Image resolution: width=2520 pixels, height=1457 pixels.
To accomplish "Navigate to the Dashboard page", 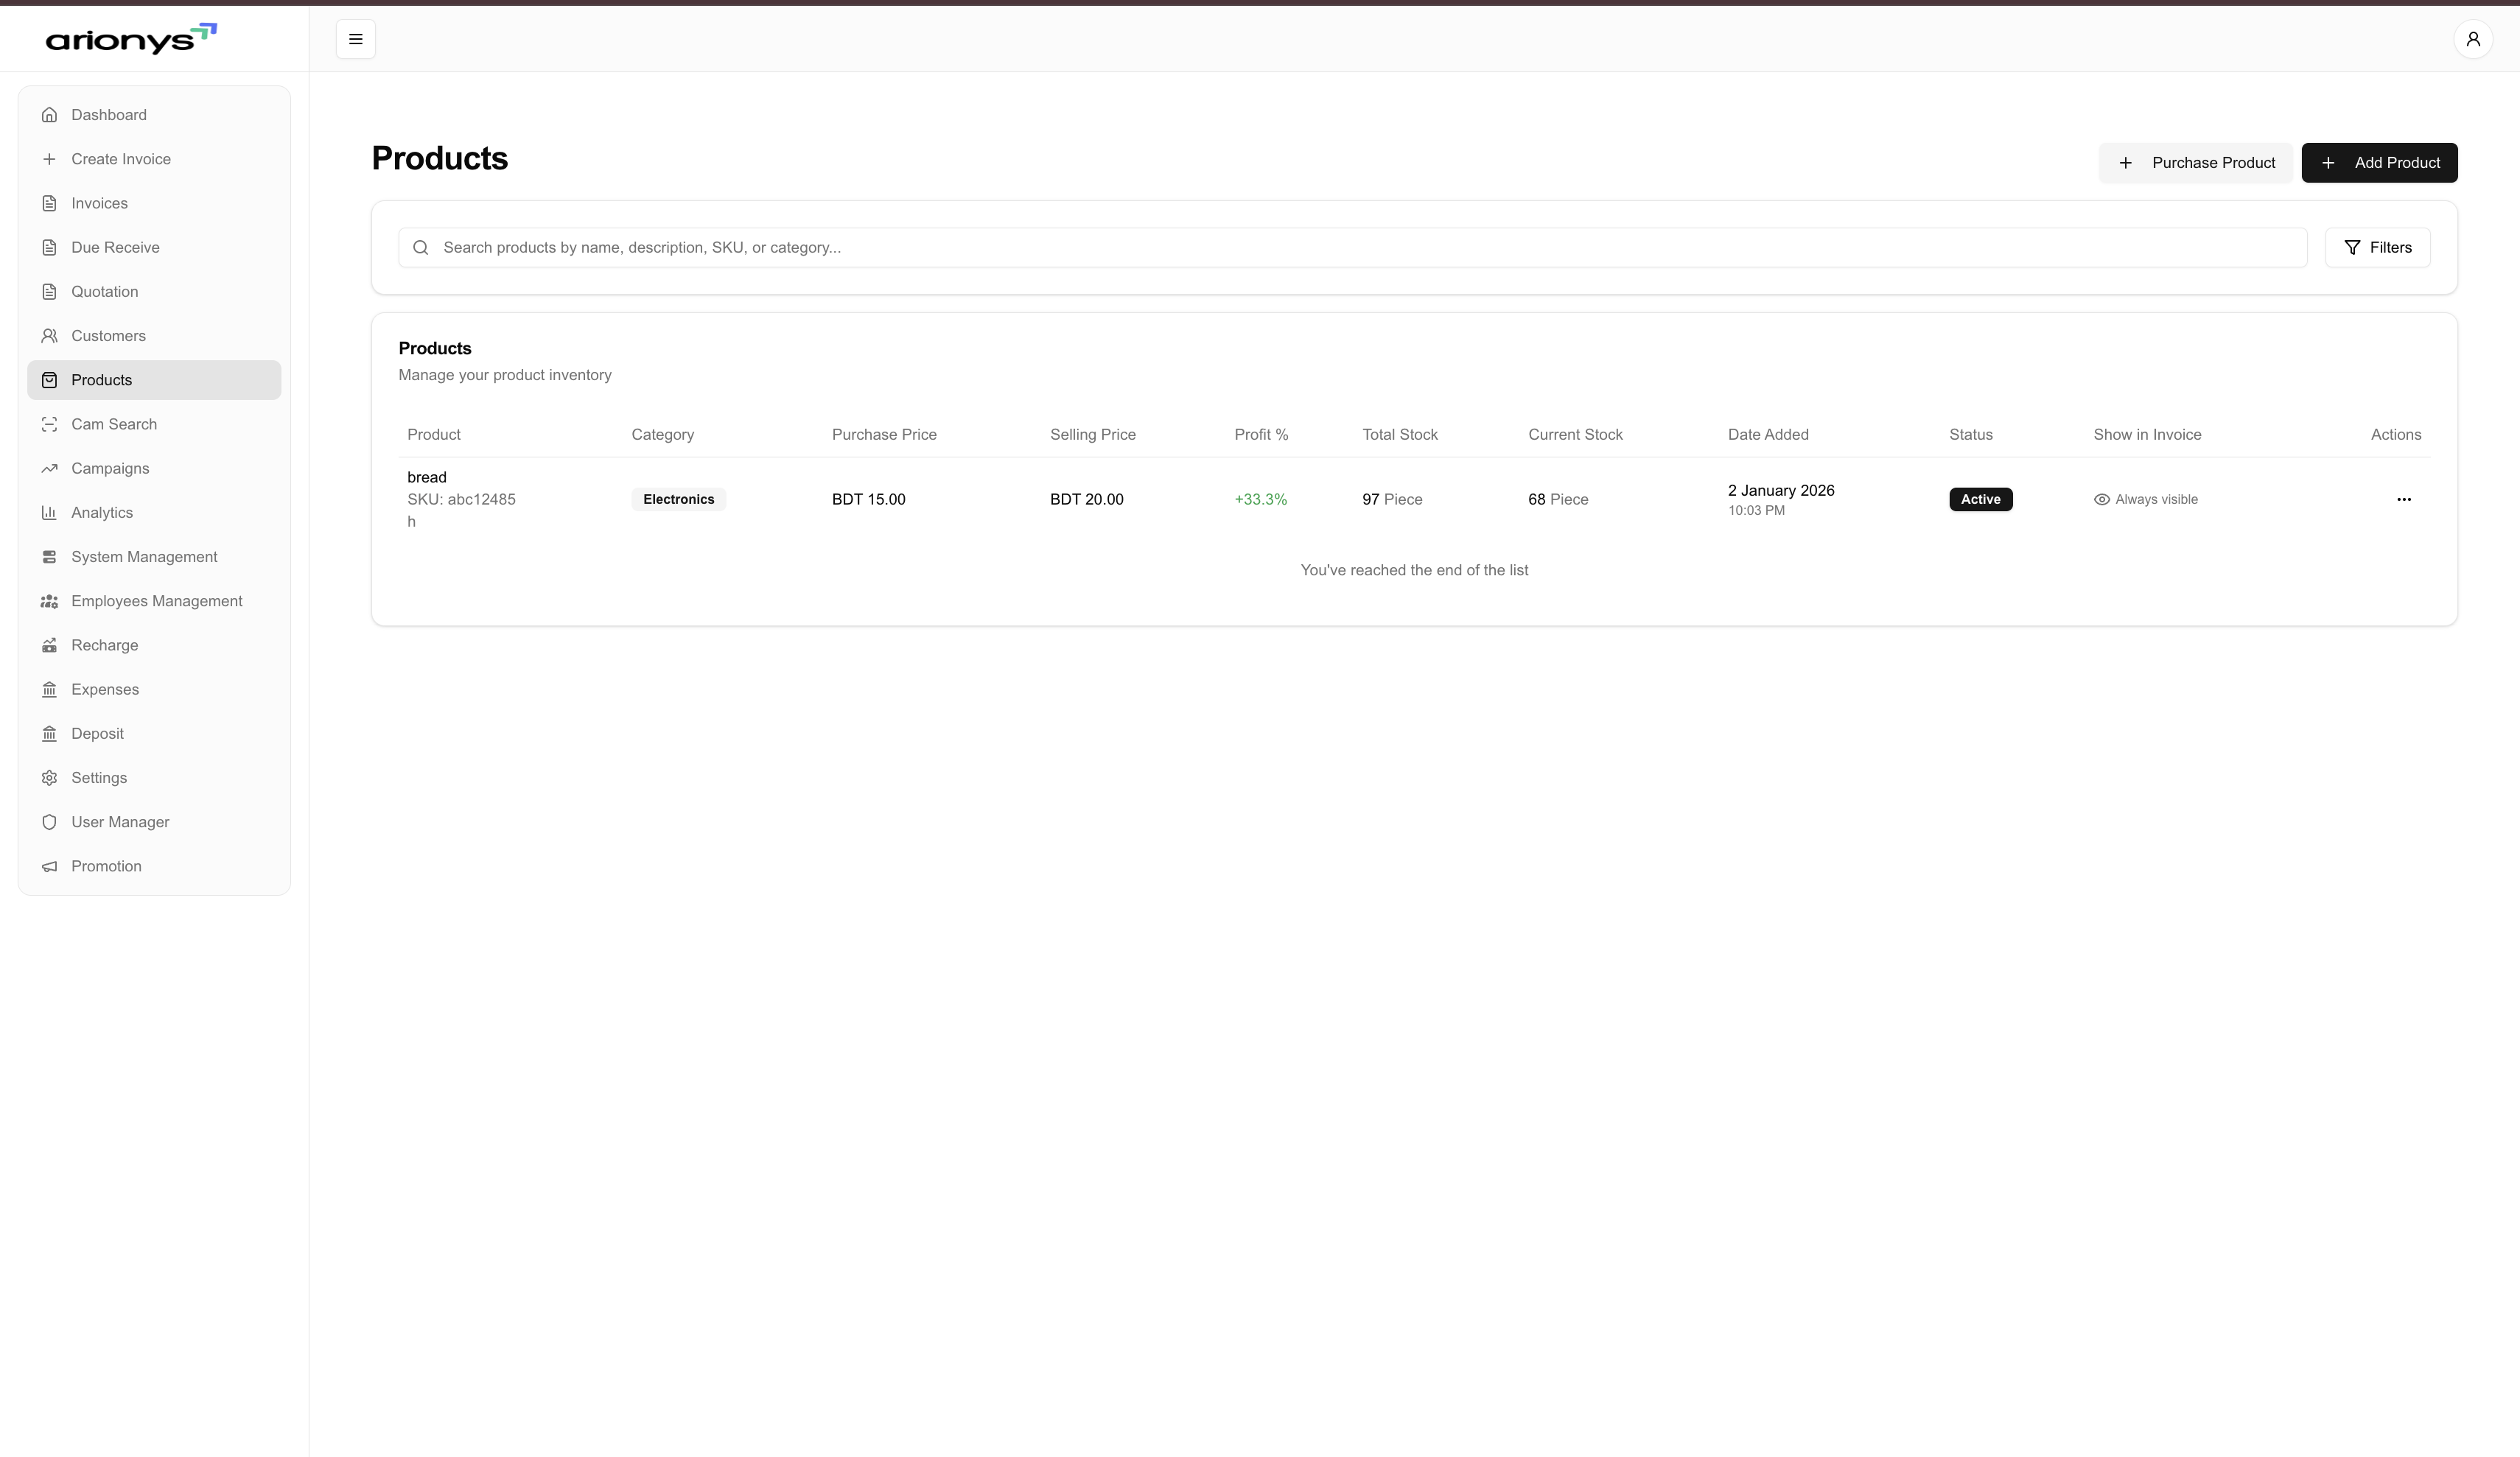I will 108,115.
